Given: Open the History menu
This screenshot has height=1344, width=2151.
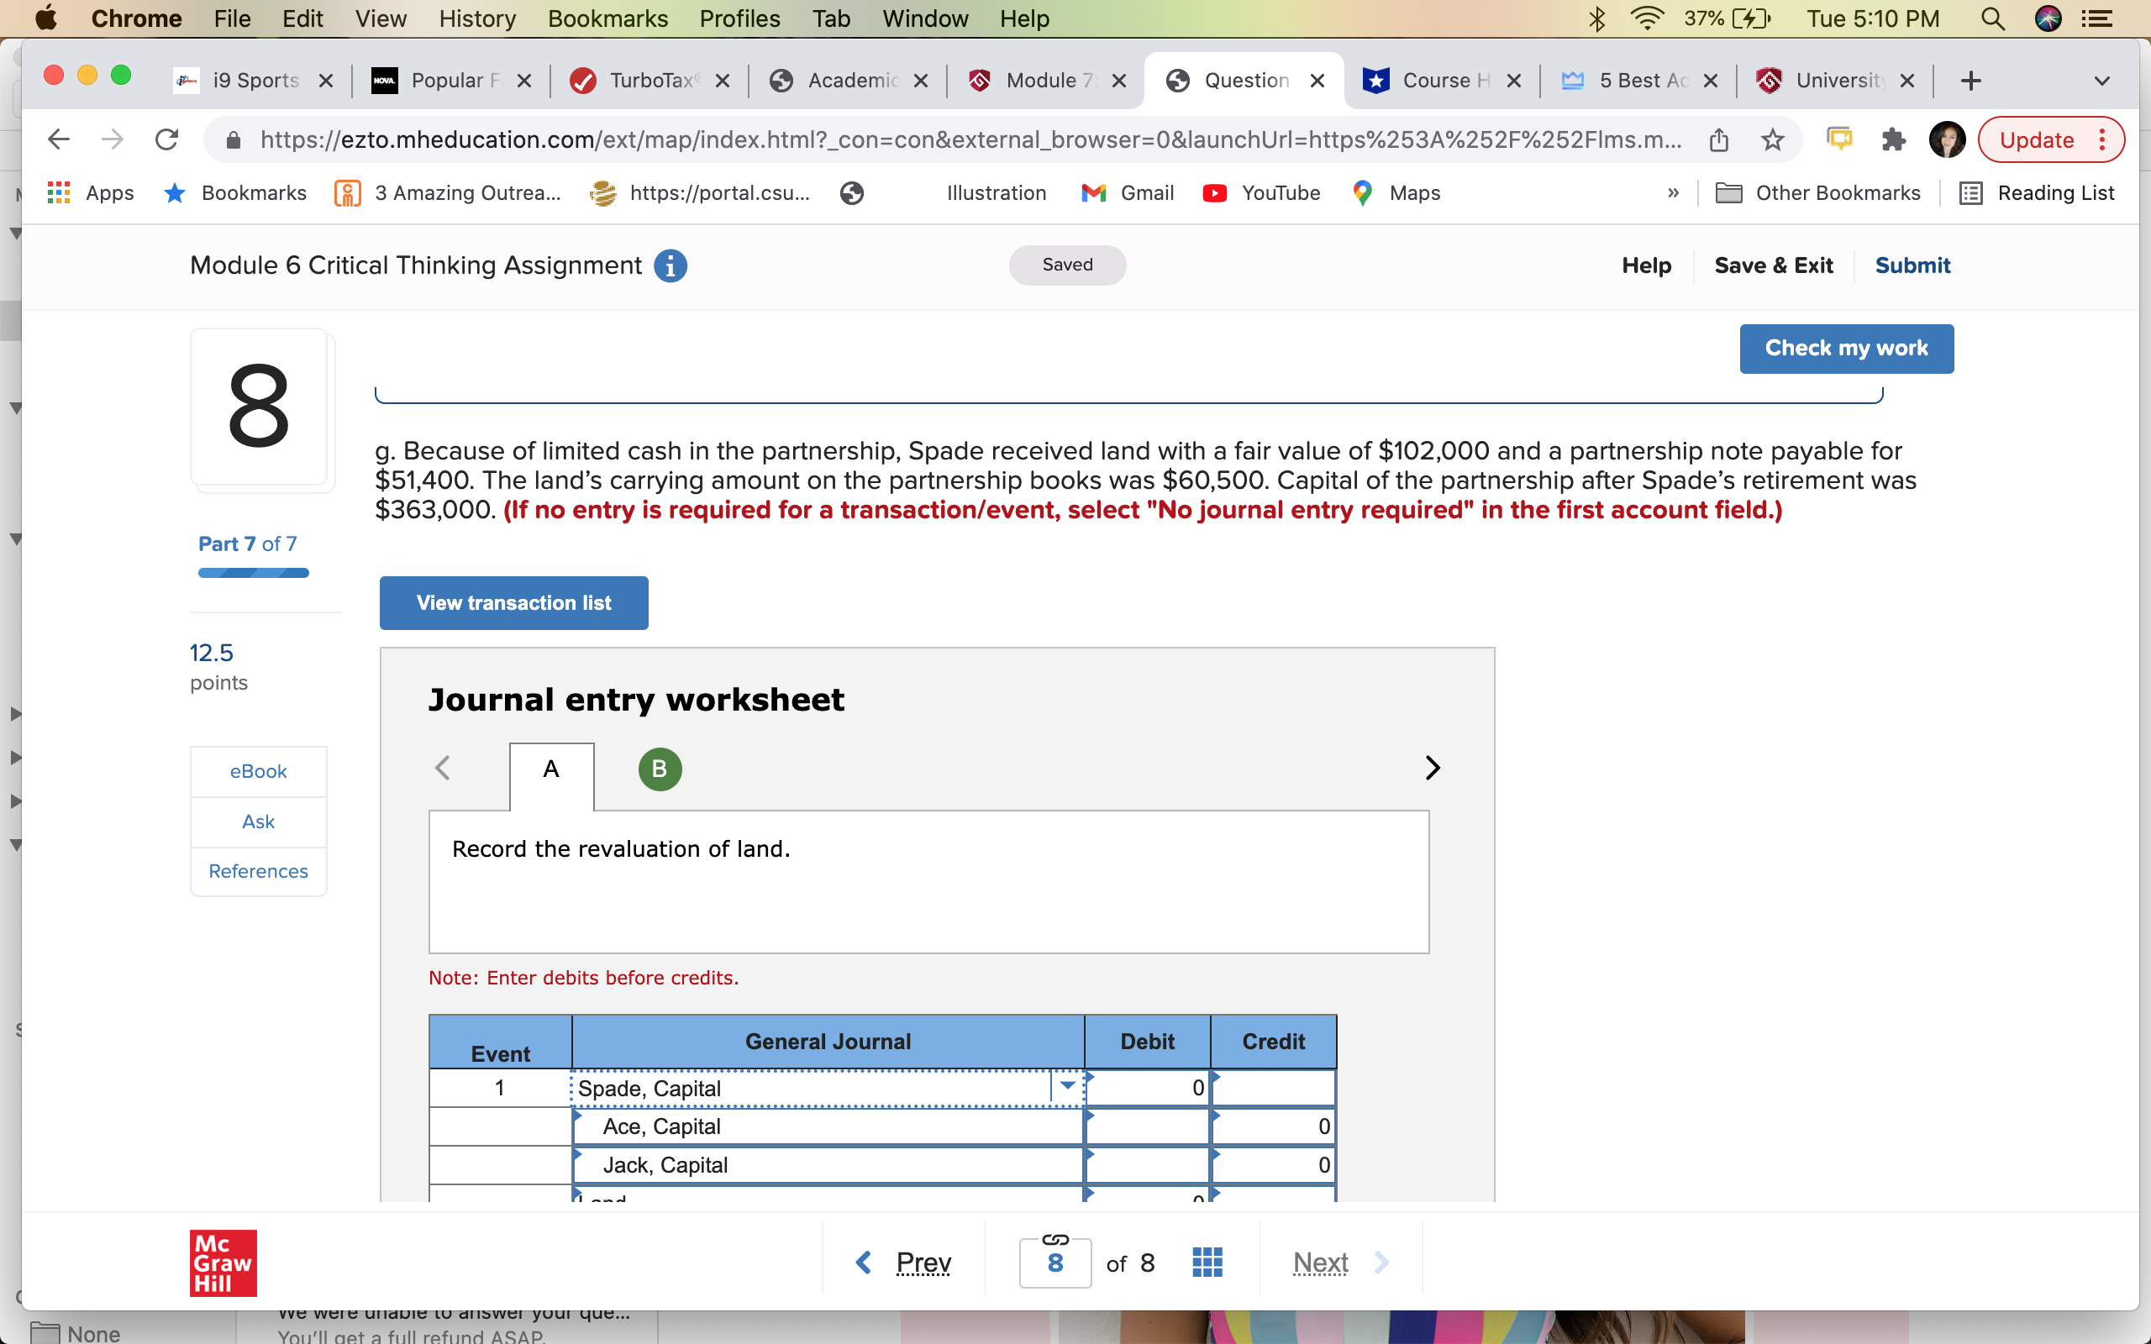Looking at the screenshot, I should pos(476,18).
